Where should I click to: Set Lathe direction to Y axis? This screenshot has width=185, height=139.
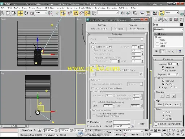[168, 96]
